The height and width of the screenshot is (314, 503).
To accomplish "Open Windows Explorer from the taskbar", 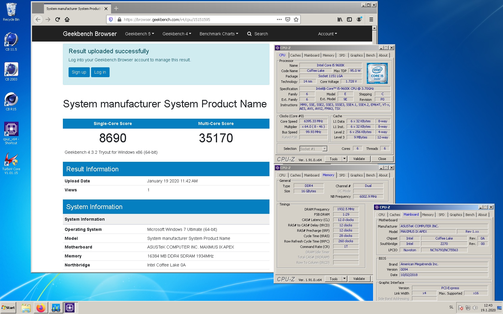I will 26,308.
